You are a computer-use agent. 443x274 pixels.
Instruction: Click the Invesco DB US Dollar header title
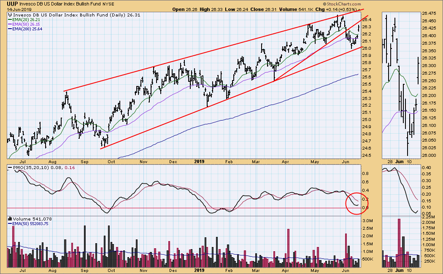click(61, 4)
